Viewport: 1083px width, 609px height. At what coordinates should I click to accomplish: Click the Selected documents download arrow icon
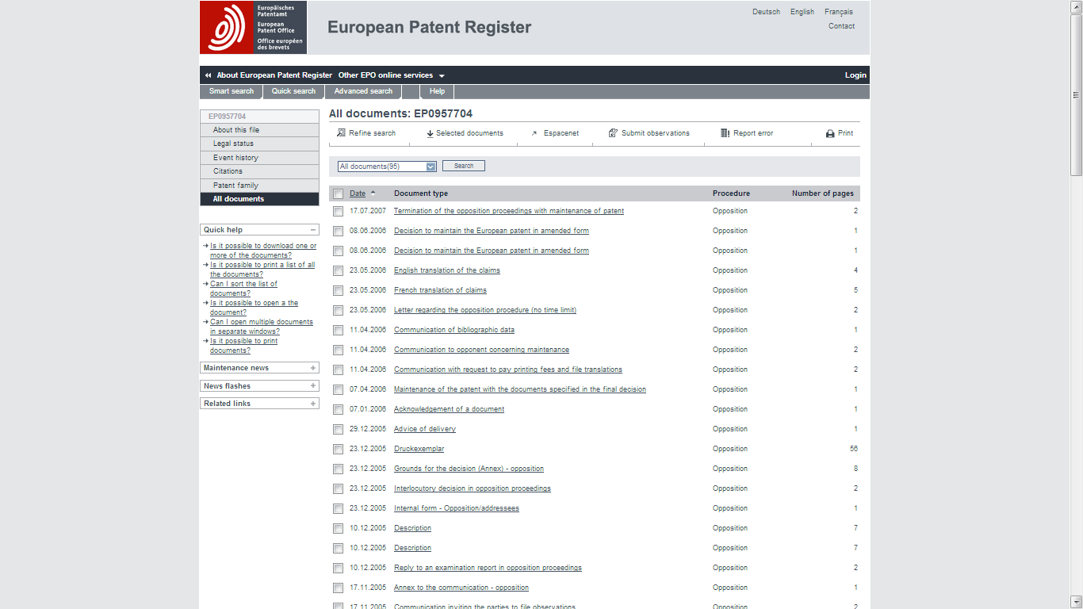click(x=430, y=133)
